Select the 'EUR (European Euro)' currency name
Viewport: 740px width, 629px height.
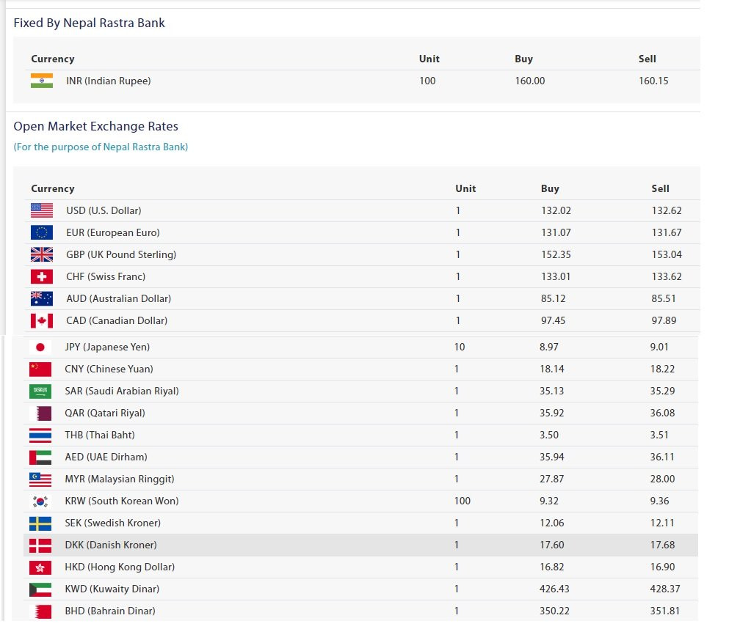tap(113, 232)
